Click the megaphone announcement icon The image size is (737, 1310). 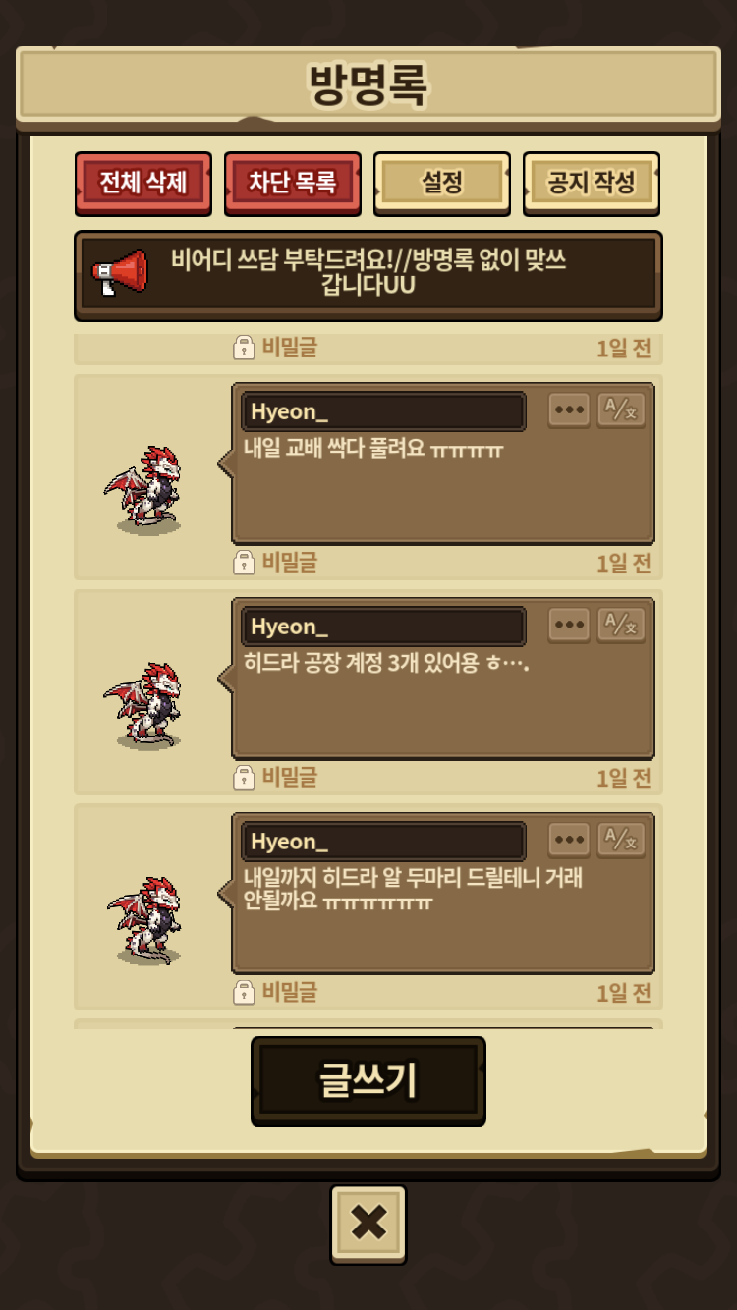[120, 273]
